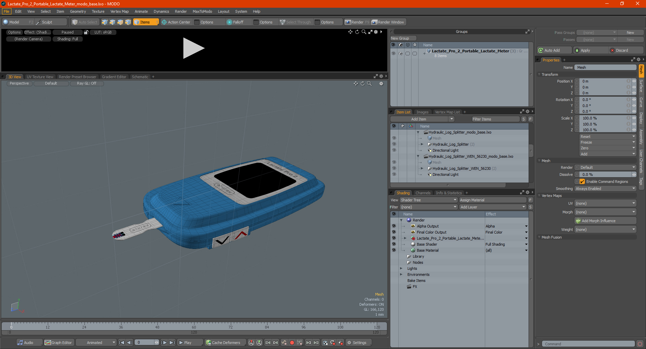Open the Render Window
The width and height of the screenshot is (646, 349).
[x=388, y=22]
